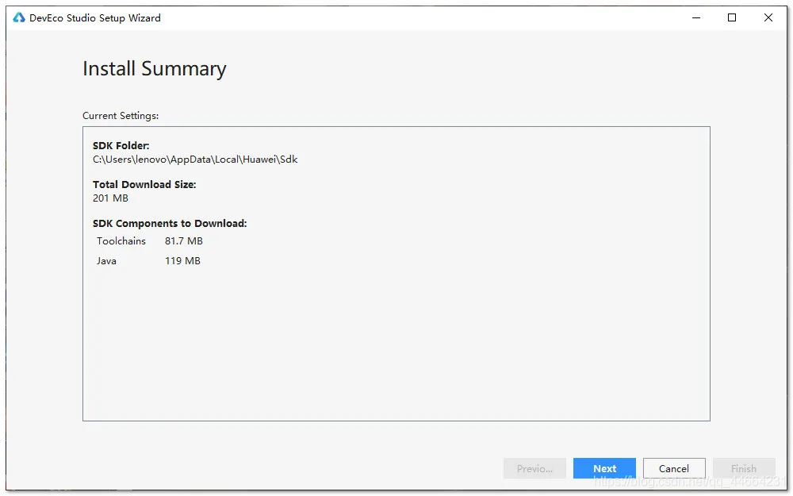Cancel the setup wizard
The height and width of the screenshot is (496, 793).
coord(673,468)
